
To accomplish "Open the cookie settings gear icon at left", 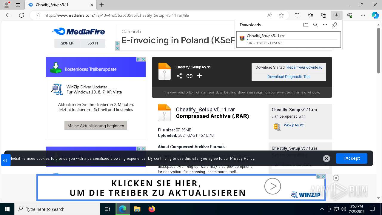I will click(x=5, y=160).
